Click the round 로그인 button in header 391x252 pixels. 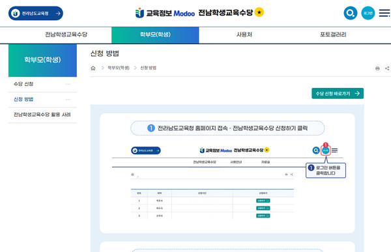368,13
